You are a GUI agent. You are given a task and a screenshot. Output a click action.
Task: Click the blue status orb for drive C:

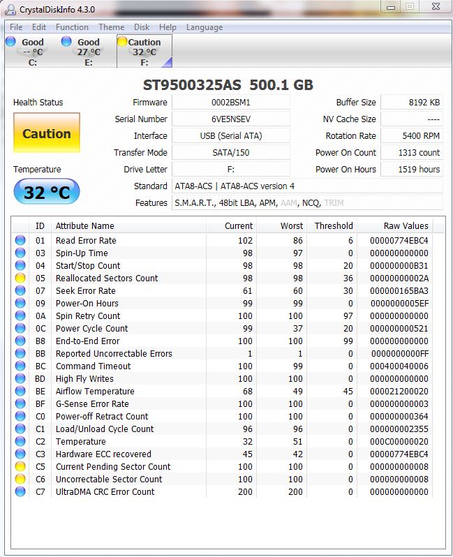point(10,41)
